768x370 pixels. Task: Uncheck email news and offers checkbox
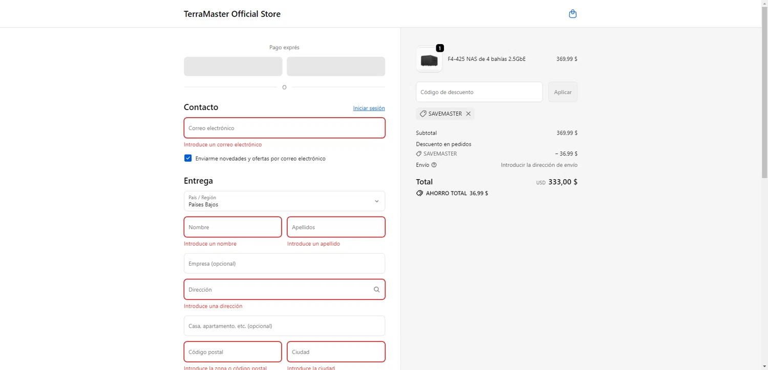pos(188,158)
